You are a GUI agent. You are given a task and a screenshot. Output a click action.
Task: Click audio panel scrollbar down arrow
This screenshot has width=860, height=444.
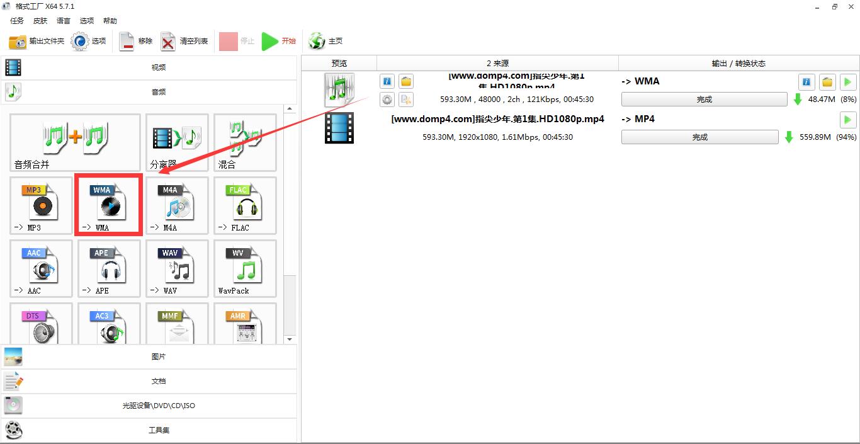(x=290, y=339)
